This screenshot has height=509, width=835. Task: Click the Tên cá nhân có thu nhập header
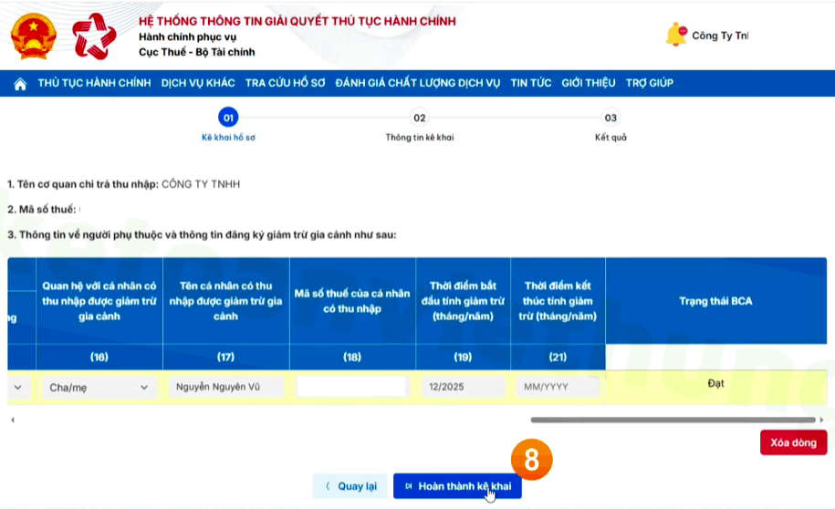(225, 301)
